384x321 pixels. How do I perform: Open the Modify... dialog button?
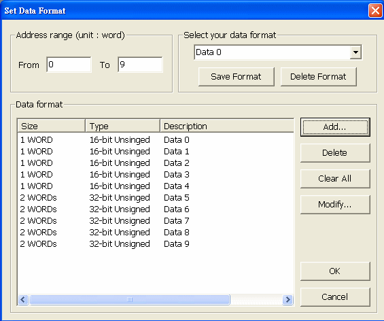(335, 204)
